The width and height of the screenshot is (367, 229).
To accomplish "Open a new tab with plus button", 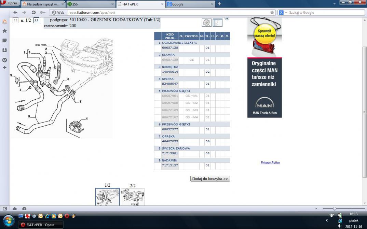I will [219, 4].
